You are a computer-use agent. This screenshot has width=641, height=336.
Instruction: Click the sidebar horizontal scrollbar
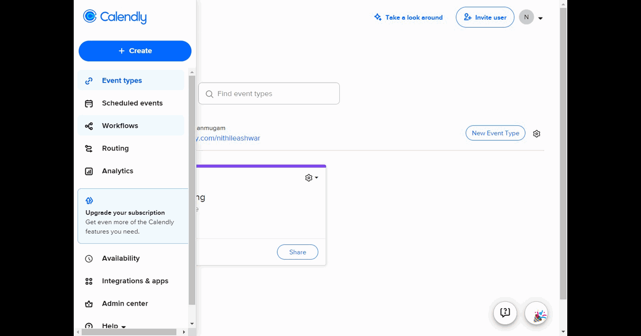[128, 332]
